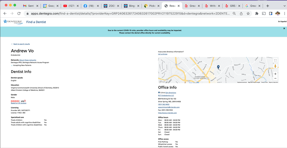Image resolution: width=287 pixels, height=148 pixels.
Task: Open the side panel icon
Action: [x=271, y=14]
